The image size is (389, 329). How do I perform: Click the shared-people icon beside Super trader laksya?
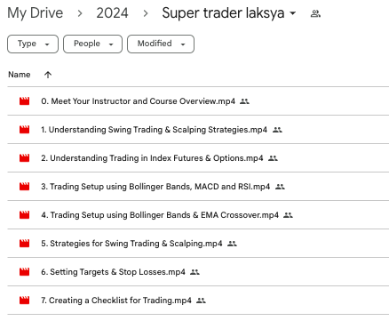click(315, 13)
